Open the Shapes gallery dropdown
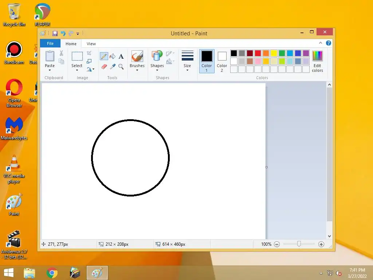Screen dimensions: 373x280 click(157, 70)
